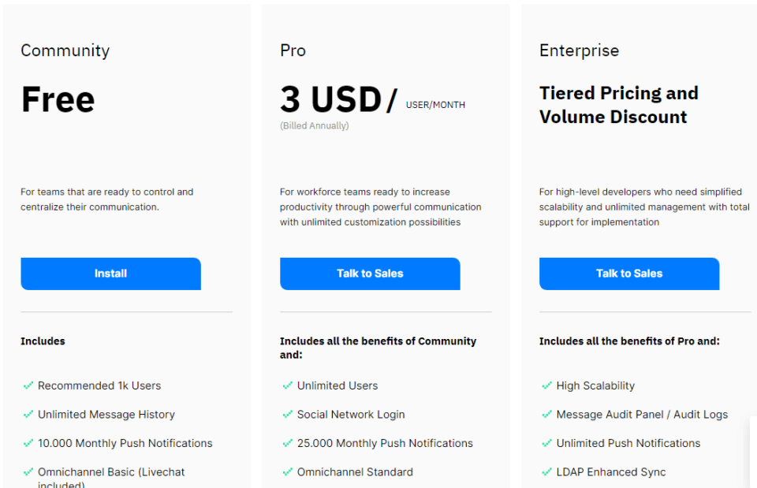Click the Free price heading
This screenshot has width=757, height=488.
pos(58,100)
